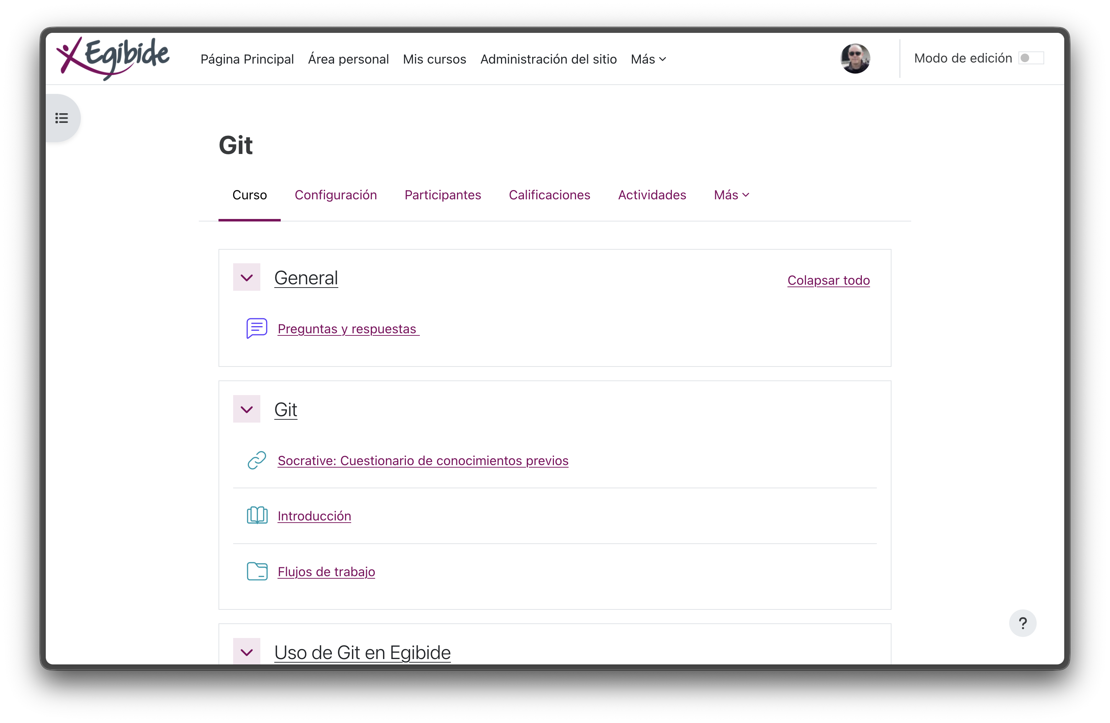This screenshot has height=723, width=1110.
Task: Open Socrative: Cuestionario de conocimientos previos
Action: coord(423,460)
